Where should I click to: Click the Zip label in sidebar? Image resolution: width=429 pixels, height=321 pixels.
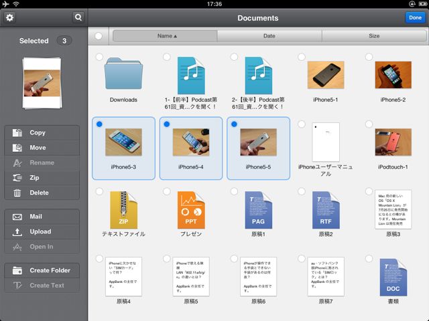pyautogui.click(x=34, y=178)
